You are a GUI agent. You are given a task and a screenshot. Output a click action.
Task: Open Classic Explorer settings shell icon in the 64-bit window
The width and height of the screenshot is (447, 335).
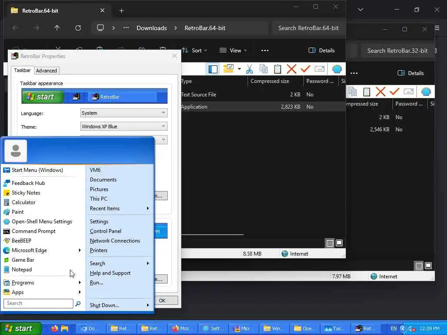[337, 69]
